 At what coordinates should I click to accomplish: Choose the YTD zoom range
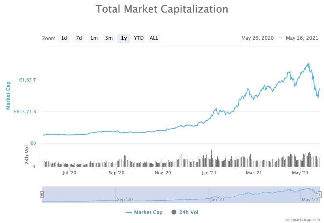139,38
